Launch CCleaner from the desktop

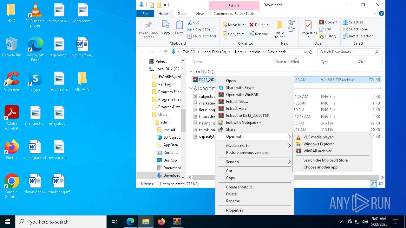click(12, 82)
